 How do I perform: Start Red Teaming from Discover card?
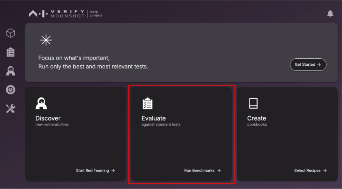click(95, 170)
